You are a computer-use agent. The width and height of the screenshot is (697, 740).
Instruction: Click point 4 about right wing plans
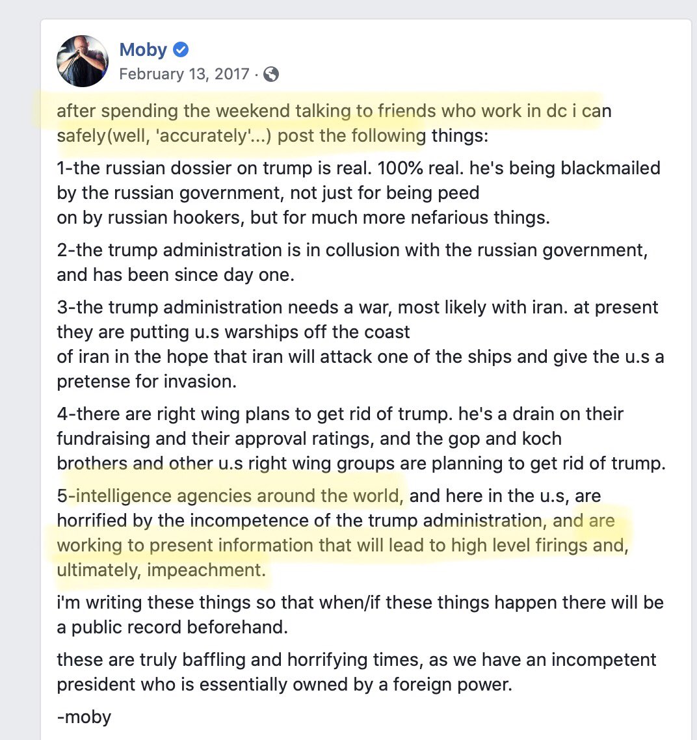coord(340,414)
